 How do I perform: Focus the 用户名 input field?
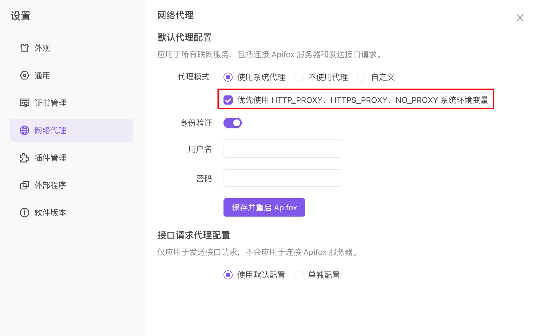pos(283,149)
